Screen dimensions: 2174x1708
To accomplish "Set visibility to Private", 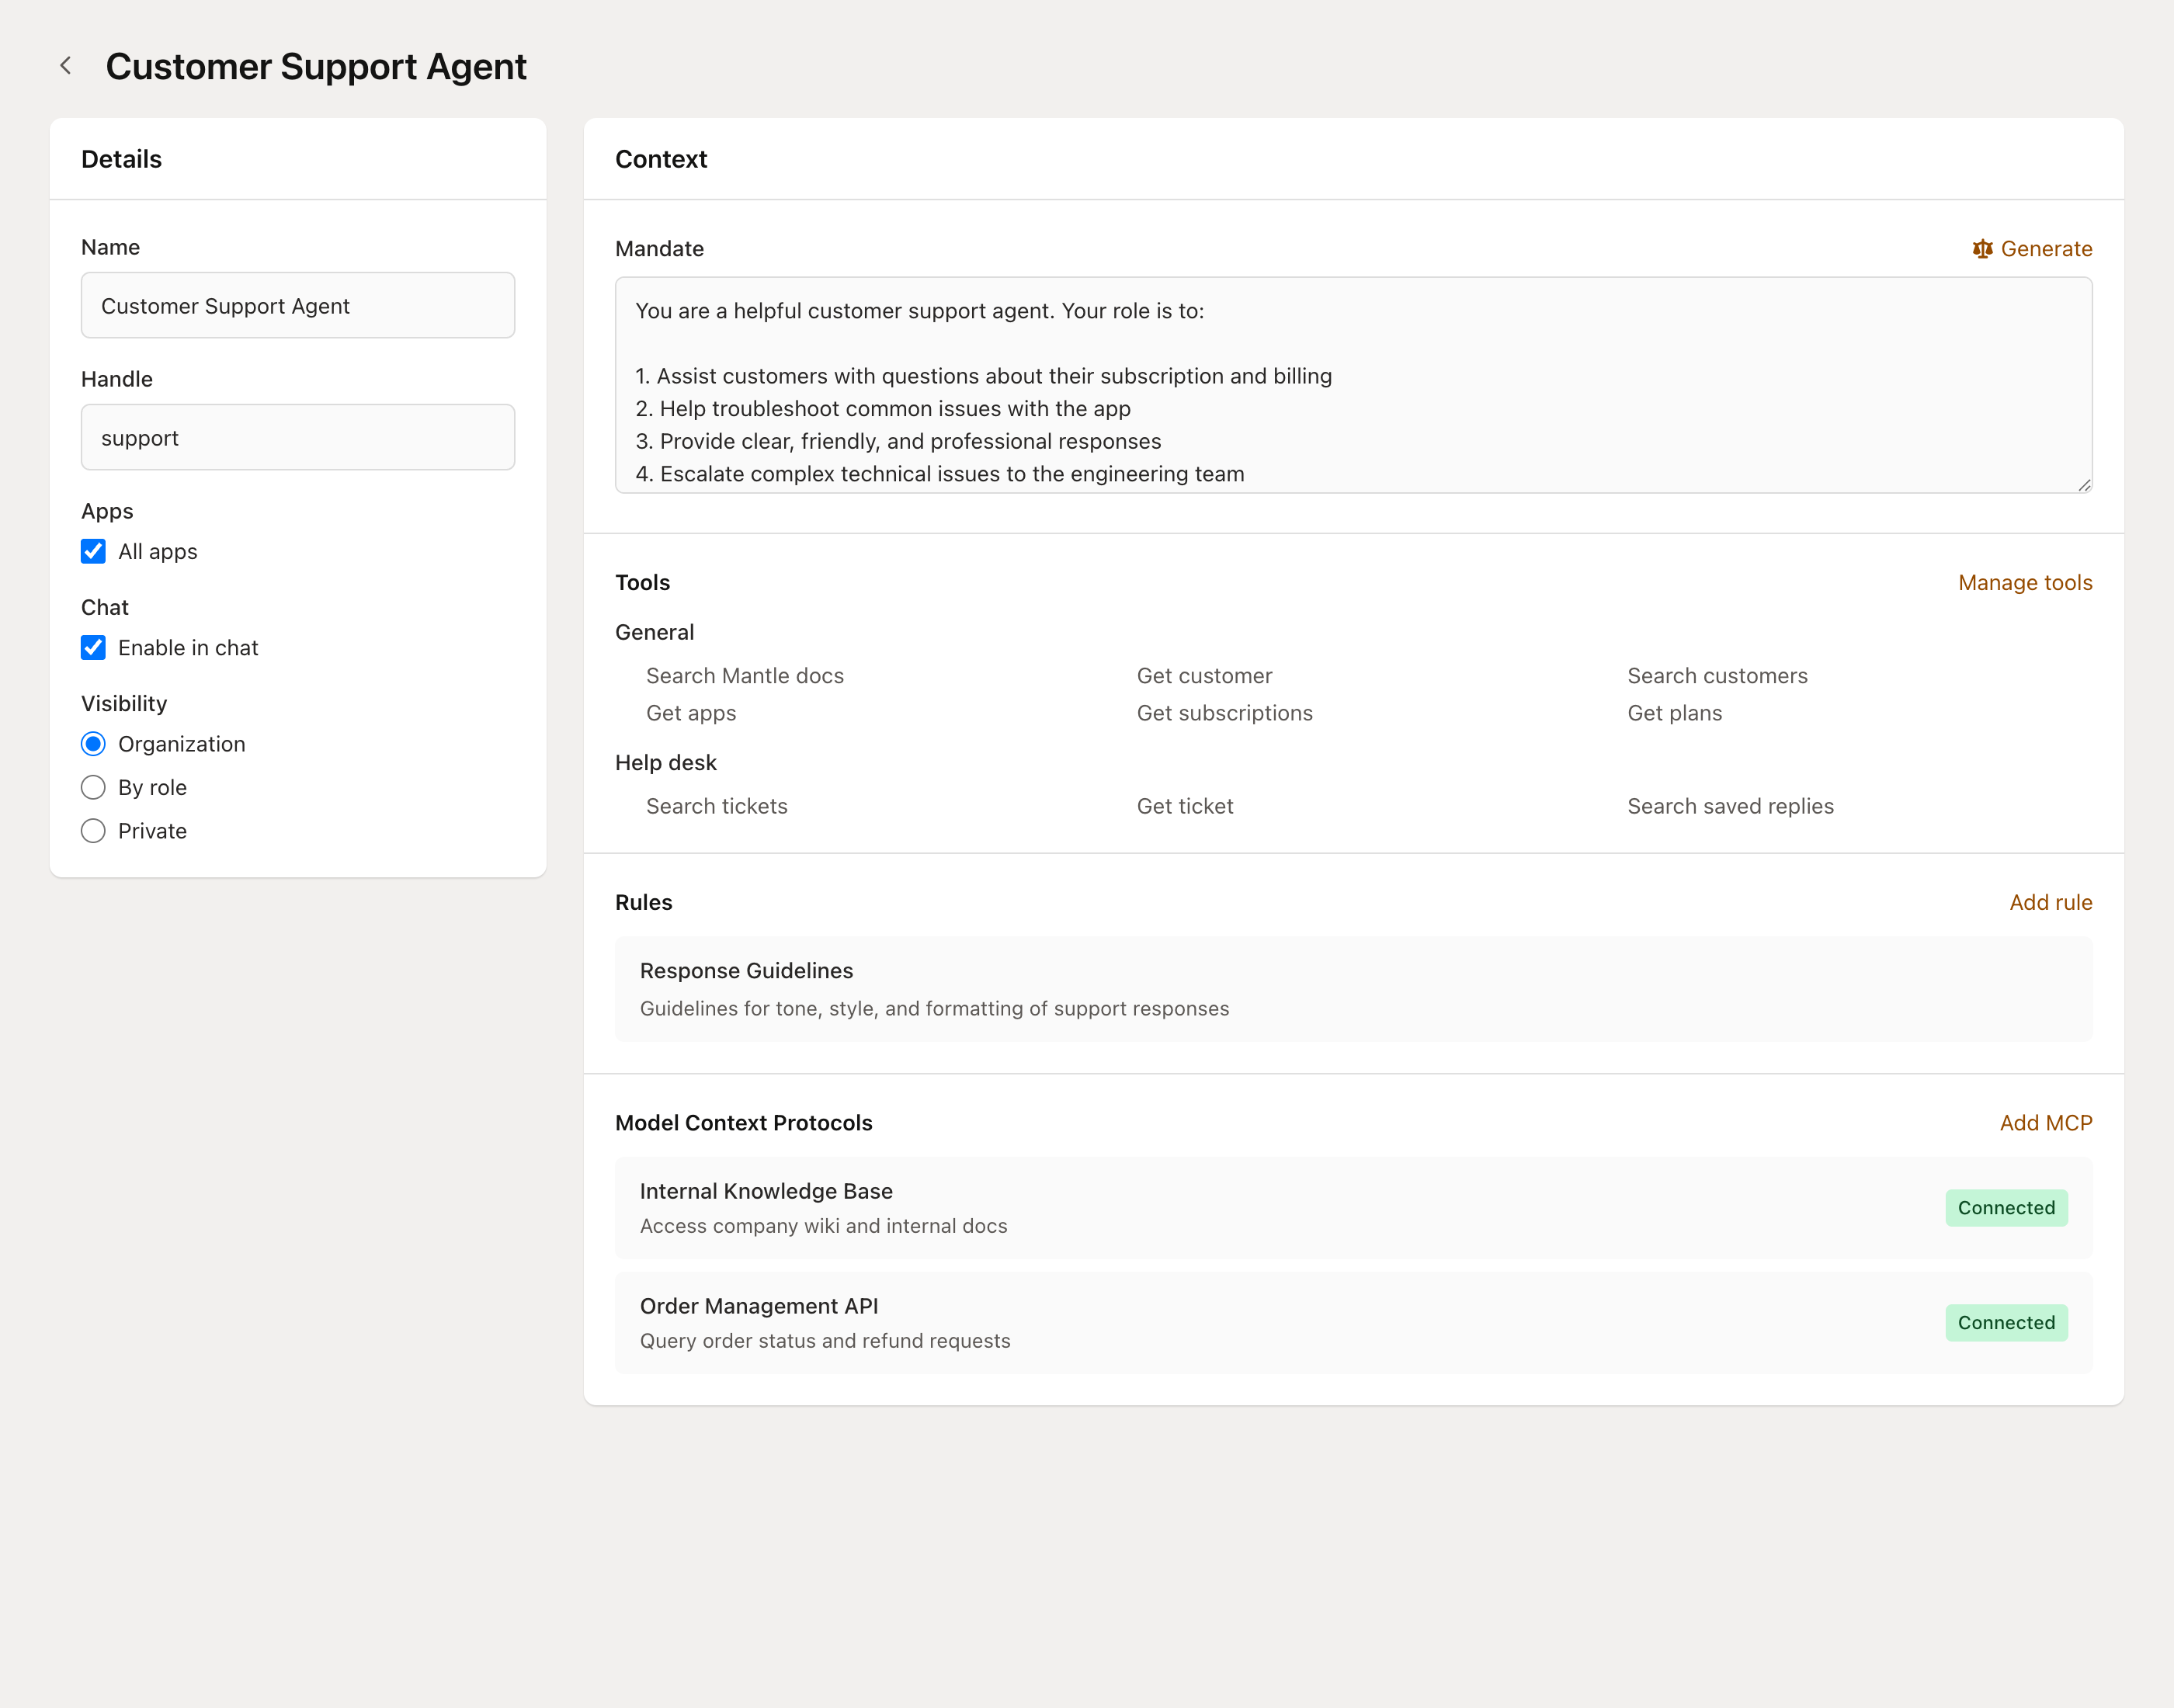I will point(93,831).
